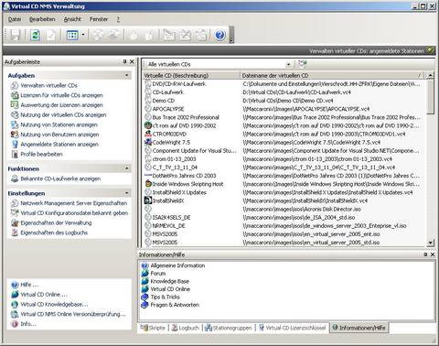This screenshot has height=346, width=439.
Task: Switch to the Logbuch tab
Action: (x=185, y=328)
